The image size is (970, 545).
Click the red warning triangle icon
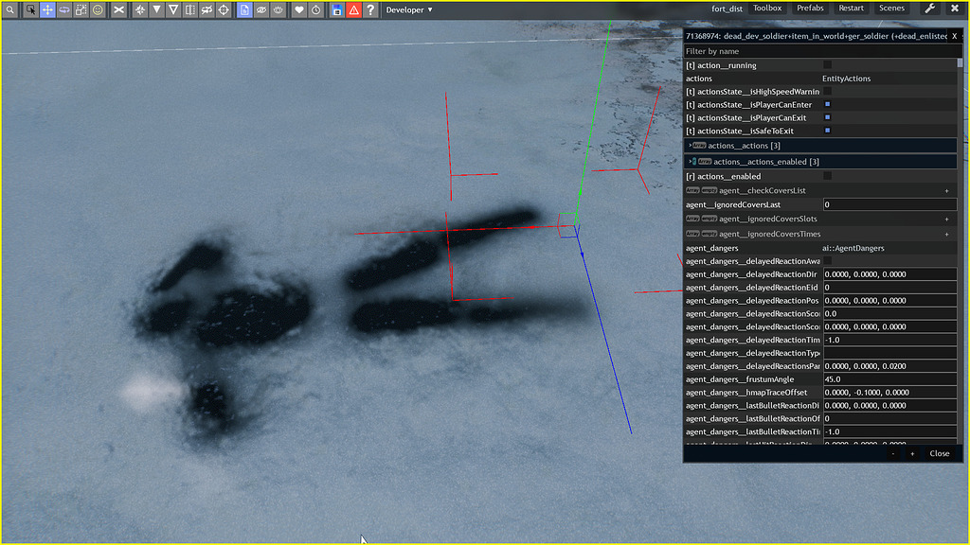point(352,9)
